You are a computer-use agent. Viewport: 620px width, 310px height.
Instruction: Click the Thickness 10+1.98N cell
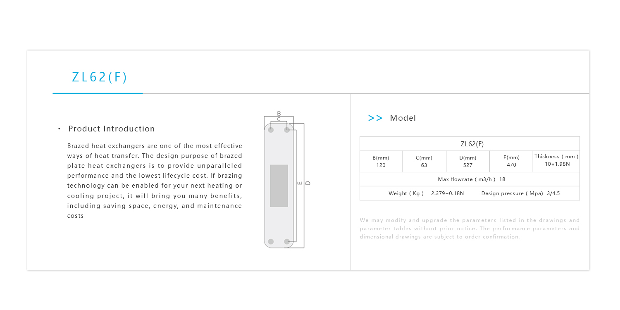pyautogui.click(x=556, y=161)
